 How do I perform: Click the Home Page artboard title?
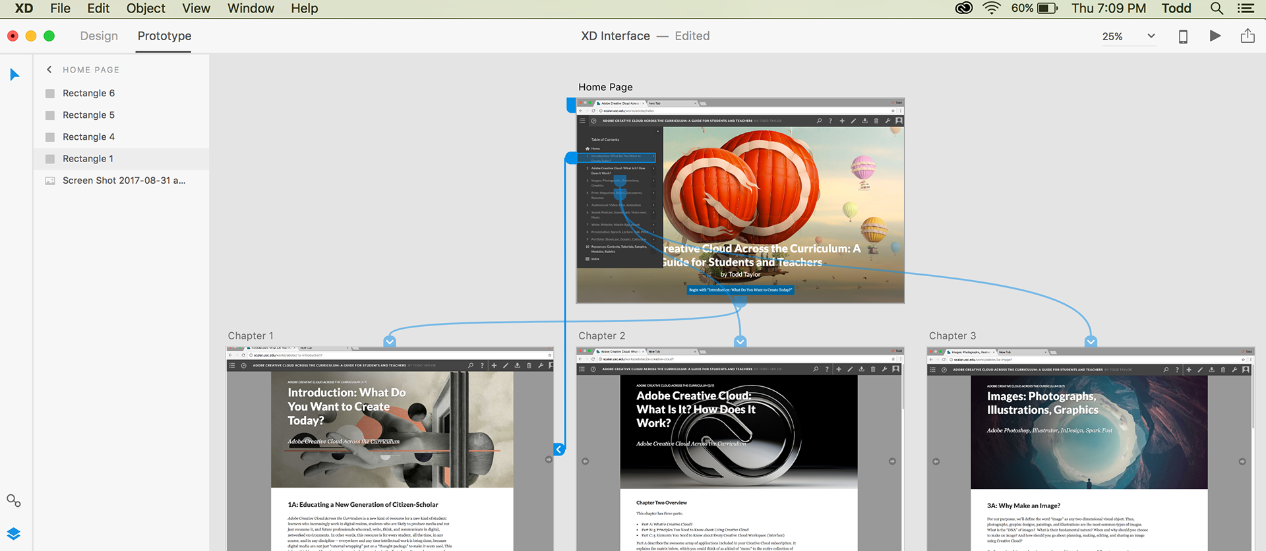[605, 87]
